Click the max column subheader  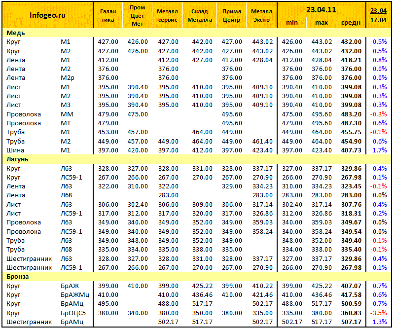(x=322, y=23)
